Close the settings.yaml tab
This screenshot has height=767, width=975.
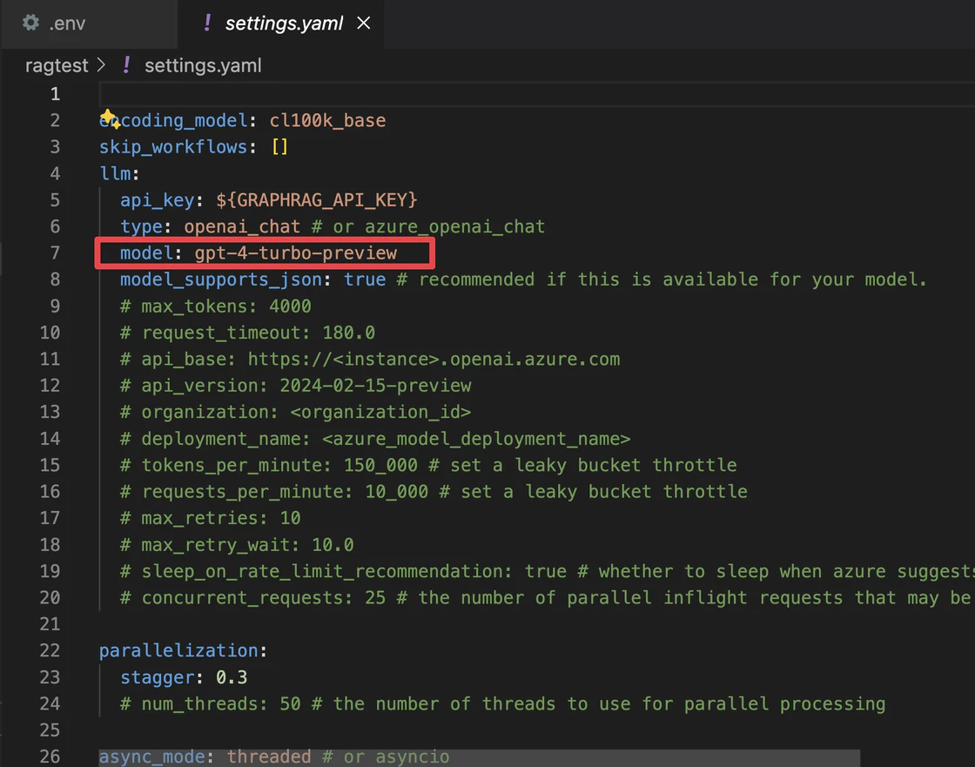[364, 24]
